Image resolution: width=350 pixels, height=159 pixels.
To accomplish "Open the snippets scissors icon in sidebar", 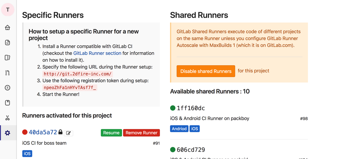I will pyautogui.click(x=8, y=118).
